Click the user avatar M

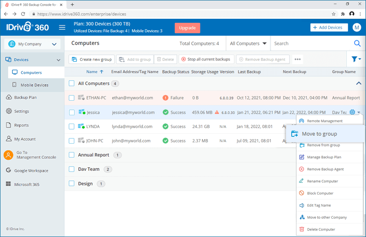coord(357,27)
